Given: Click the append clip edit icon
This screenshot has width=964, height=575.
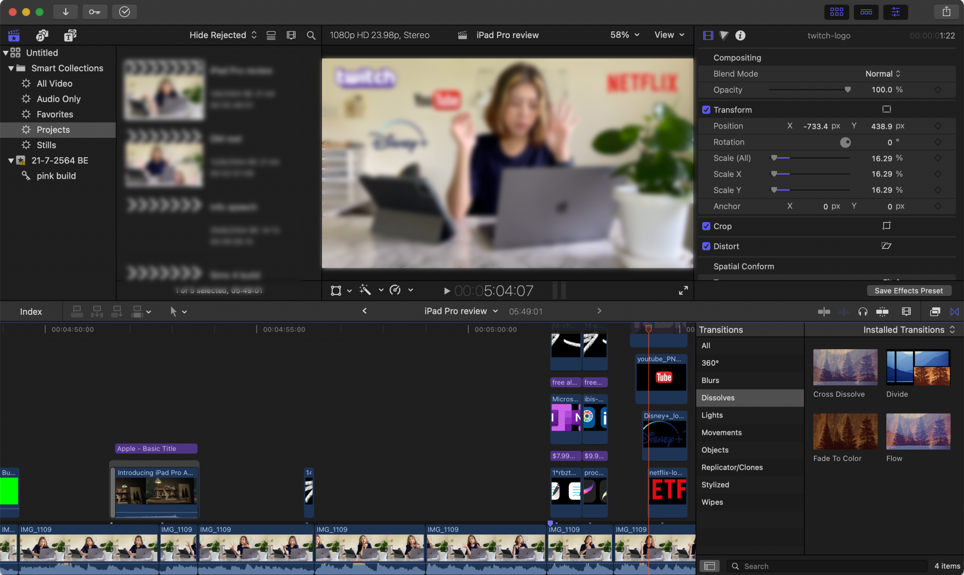Looking at the screenshot, I should pos(117,311).
